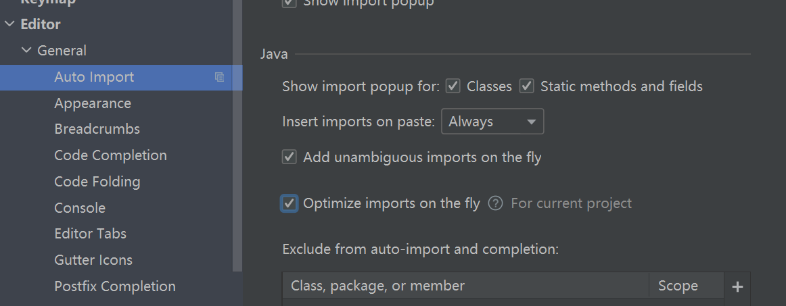The height and width of the screenshot is (306, 786).
Task: Open Editor Tabs settings page
Action: coord(90,234)
